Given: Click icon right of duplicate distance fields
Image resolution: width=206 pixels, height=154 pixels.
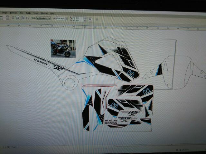Looking at the screenshot, I should (x=90, y=19).
